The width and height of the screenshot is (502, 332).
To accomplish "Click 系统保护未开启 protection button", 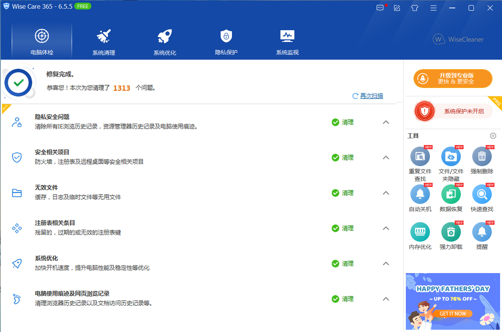I will tap(453, 111).
